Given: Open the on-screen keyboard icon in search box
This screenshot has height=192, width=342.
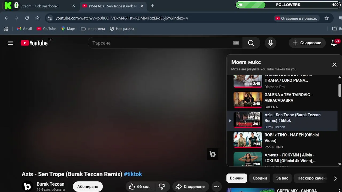Looking at the screenshot, I should (x=236, y=43).
